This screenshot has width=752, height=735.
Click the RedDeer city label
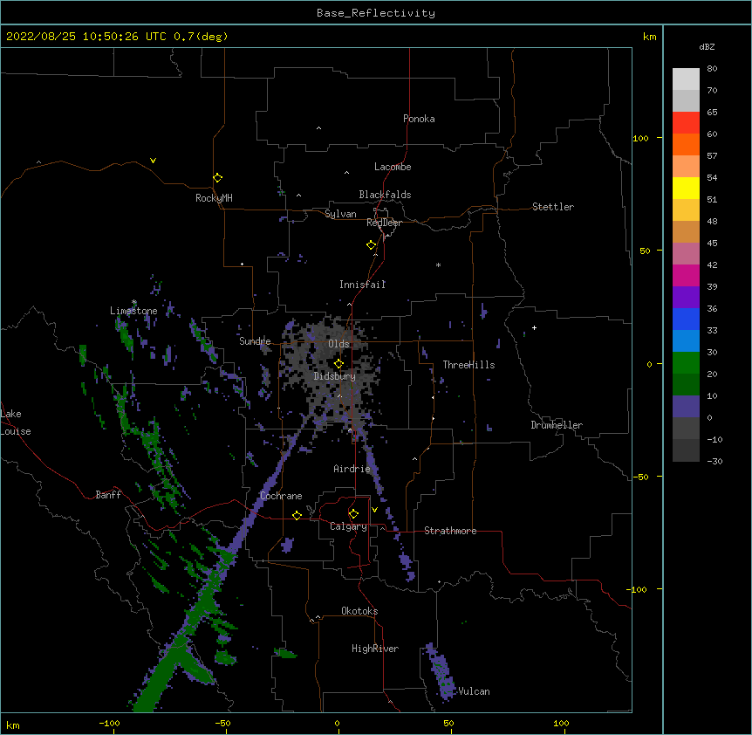coord(384,223)
